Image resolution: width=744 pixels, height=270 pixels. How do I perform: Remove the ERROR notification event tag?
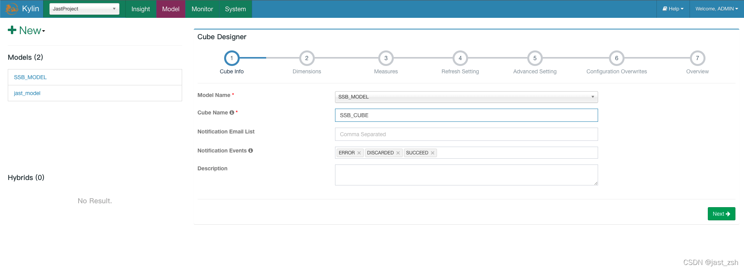point(359,153)
